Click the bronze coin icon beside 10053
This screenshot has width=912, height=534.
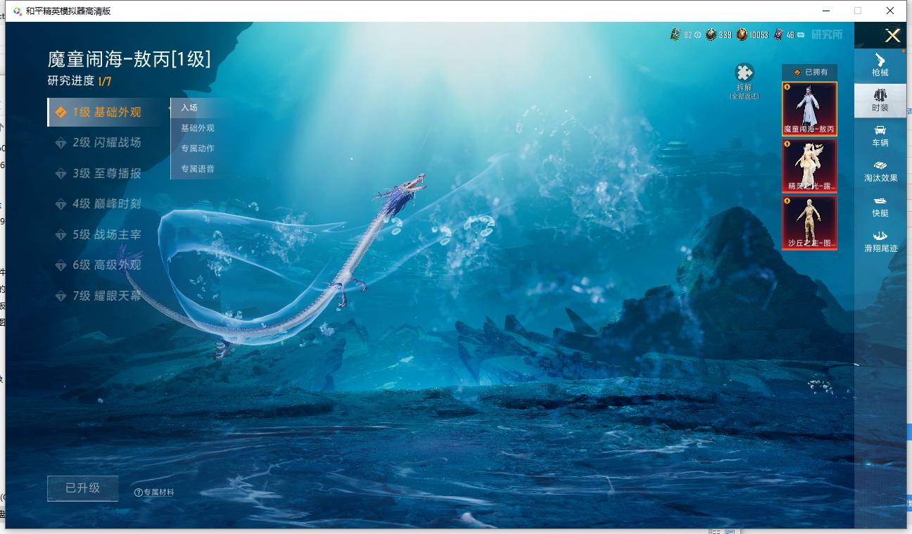coord(742,34)
